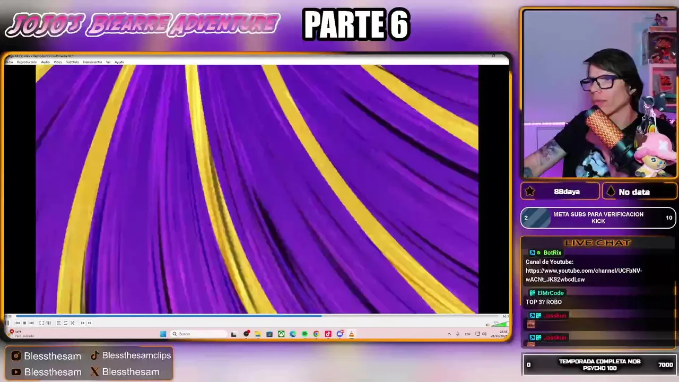The width and height of the screenshot is (679, 382).
Task: Toggle VLC fullscreen mode
Action: click(41, 323)
